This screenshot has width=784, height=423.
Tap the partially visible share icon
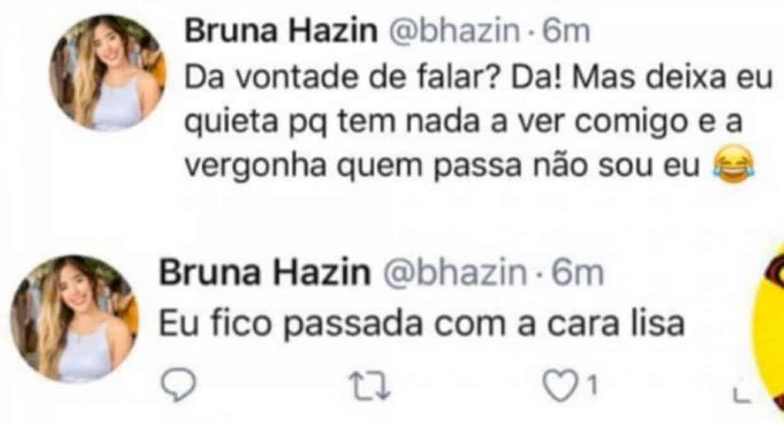tap(737, 393)
